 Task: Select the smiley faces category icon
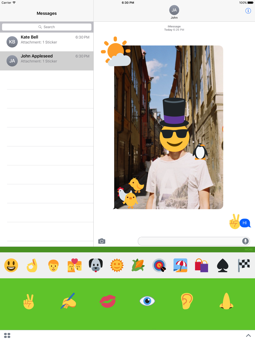11,265
